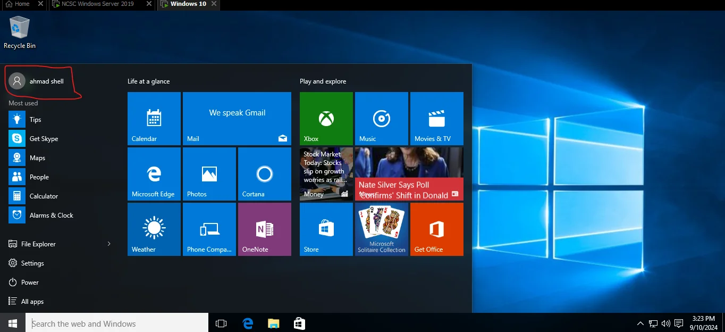Click the Life at a glance heading
The width and height of the screenshot is (725, 332).
[x=148, y=81]
